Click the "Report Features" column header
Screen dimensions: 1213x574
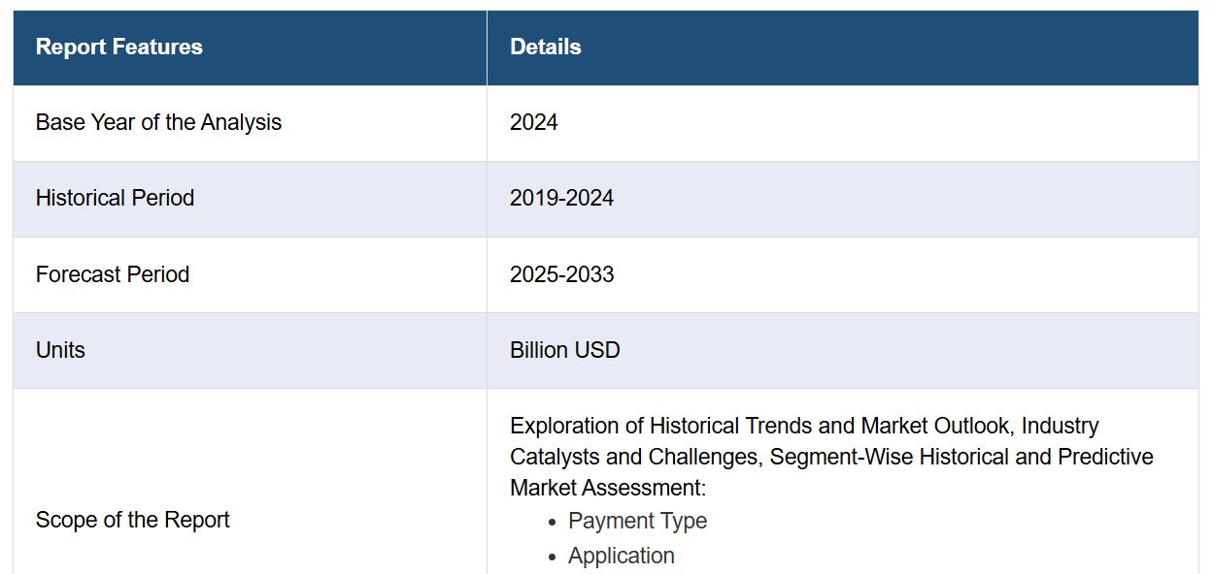pos(118,48)
